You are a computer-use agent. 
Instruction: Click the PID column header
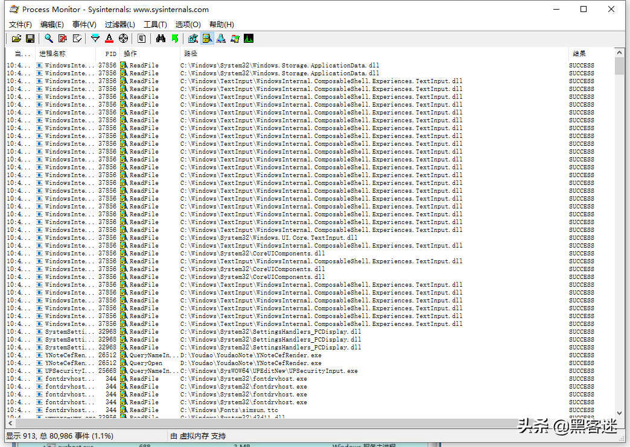coord(107,54)
